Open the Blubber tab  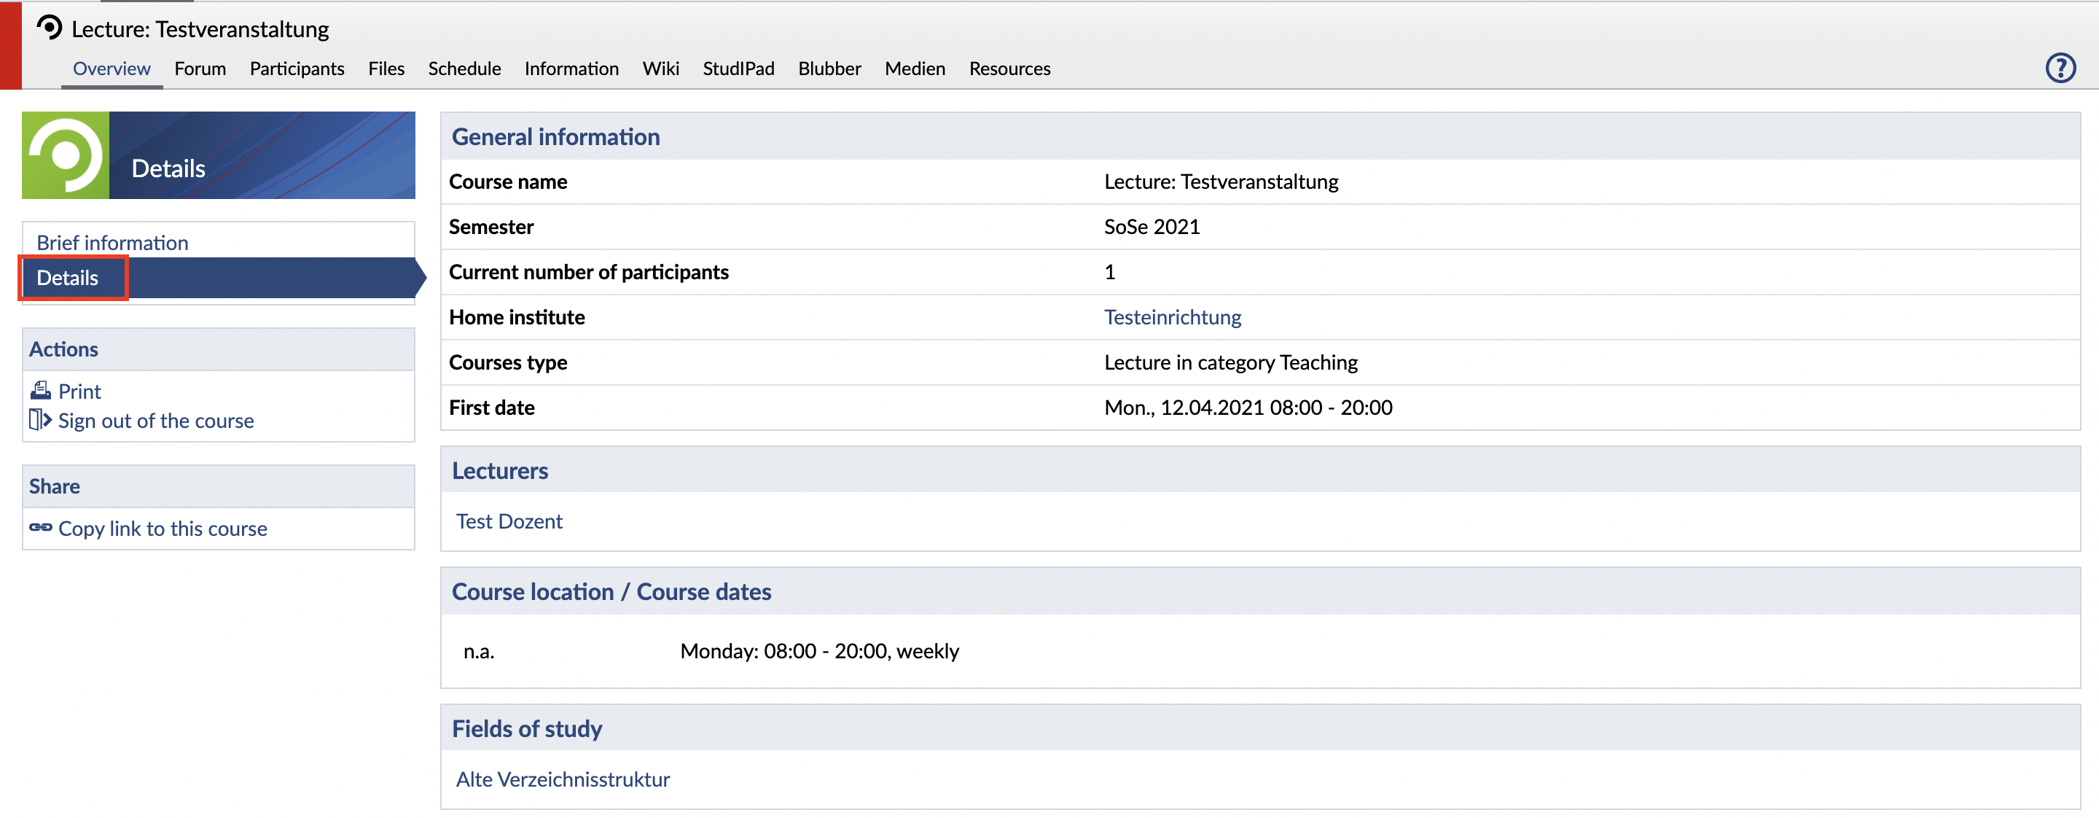[x=829, y=69]
